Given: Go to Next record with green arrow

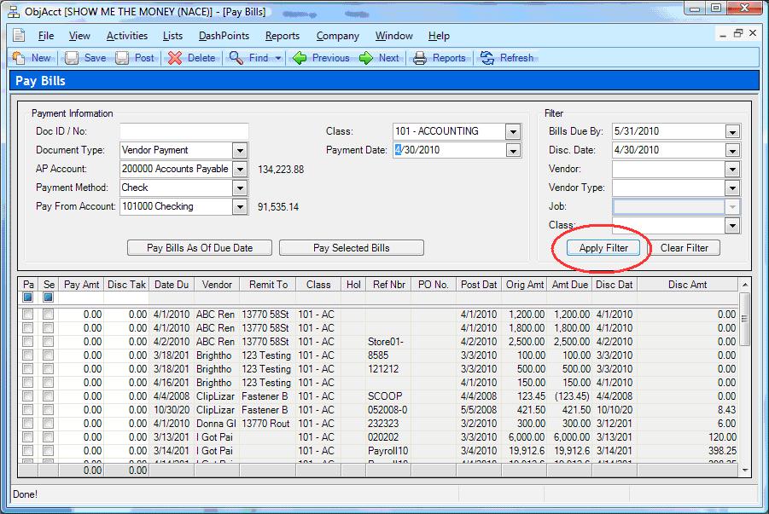Looking at the screenshot, I should (366, 58).
